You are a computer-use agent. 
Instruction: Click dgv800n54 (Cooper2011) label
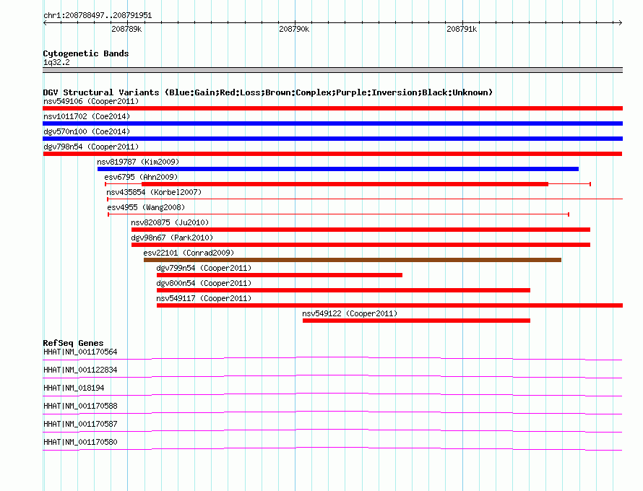pyautogui.click(x=204, y=283)
